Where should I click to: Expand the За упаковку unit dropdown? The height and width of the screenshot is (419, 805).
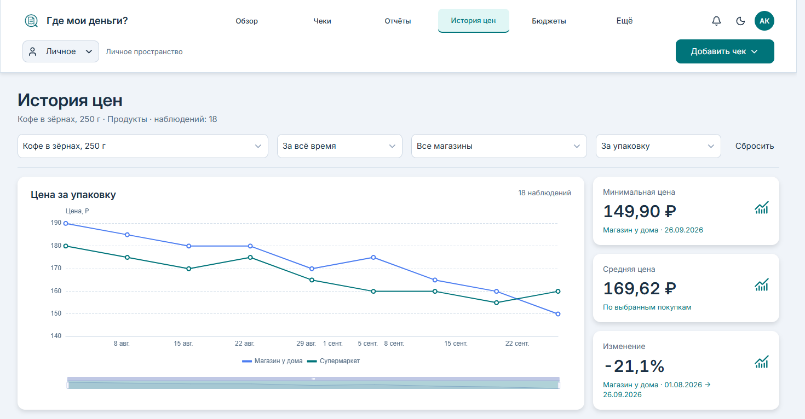click(658, 146)
